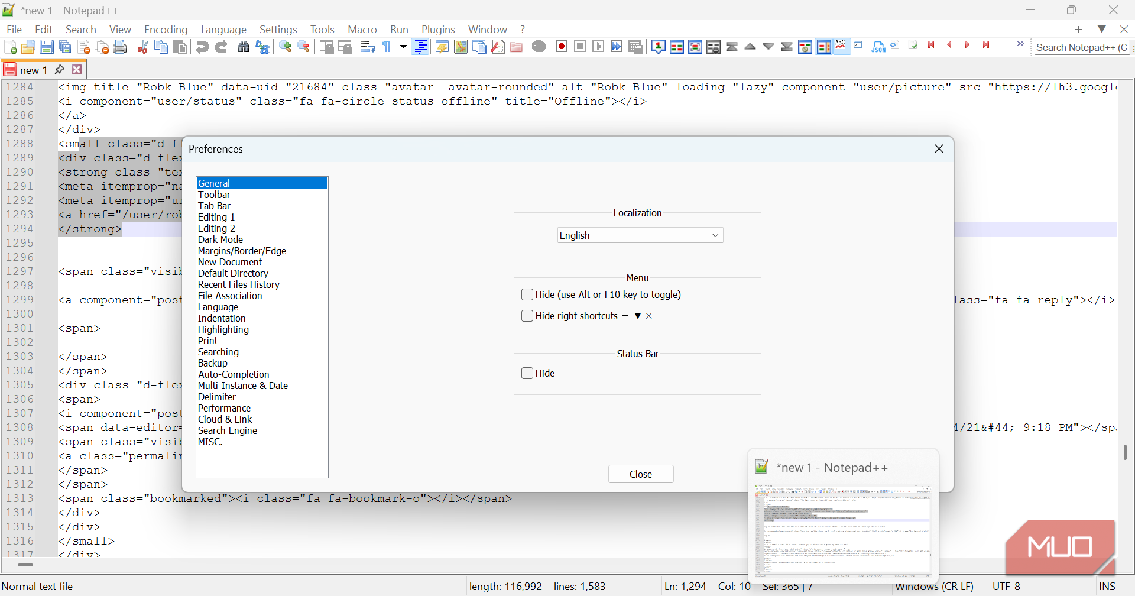Tick the Status Bar Hide checkbox
This screenshot has width=1135, height=596.
tap(527, 373)
